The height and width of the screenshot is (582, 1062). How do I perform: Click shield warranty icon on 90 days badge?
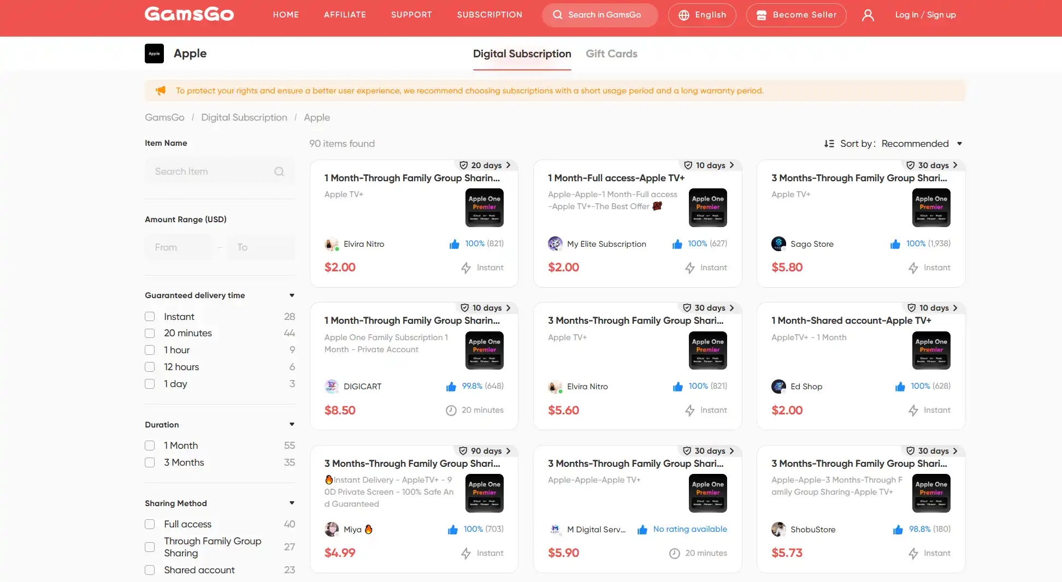pyautogui.click(x=463, y=451)
